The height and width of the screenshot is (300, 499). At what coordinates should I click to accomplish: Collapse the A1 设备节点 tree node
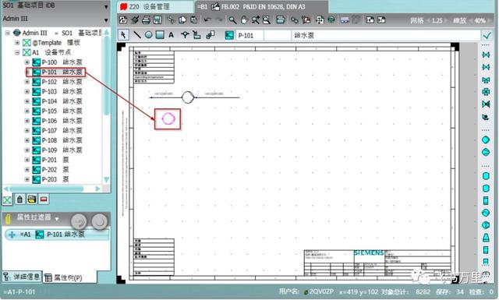[x=17, y=52]
